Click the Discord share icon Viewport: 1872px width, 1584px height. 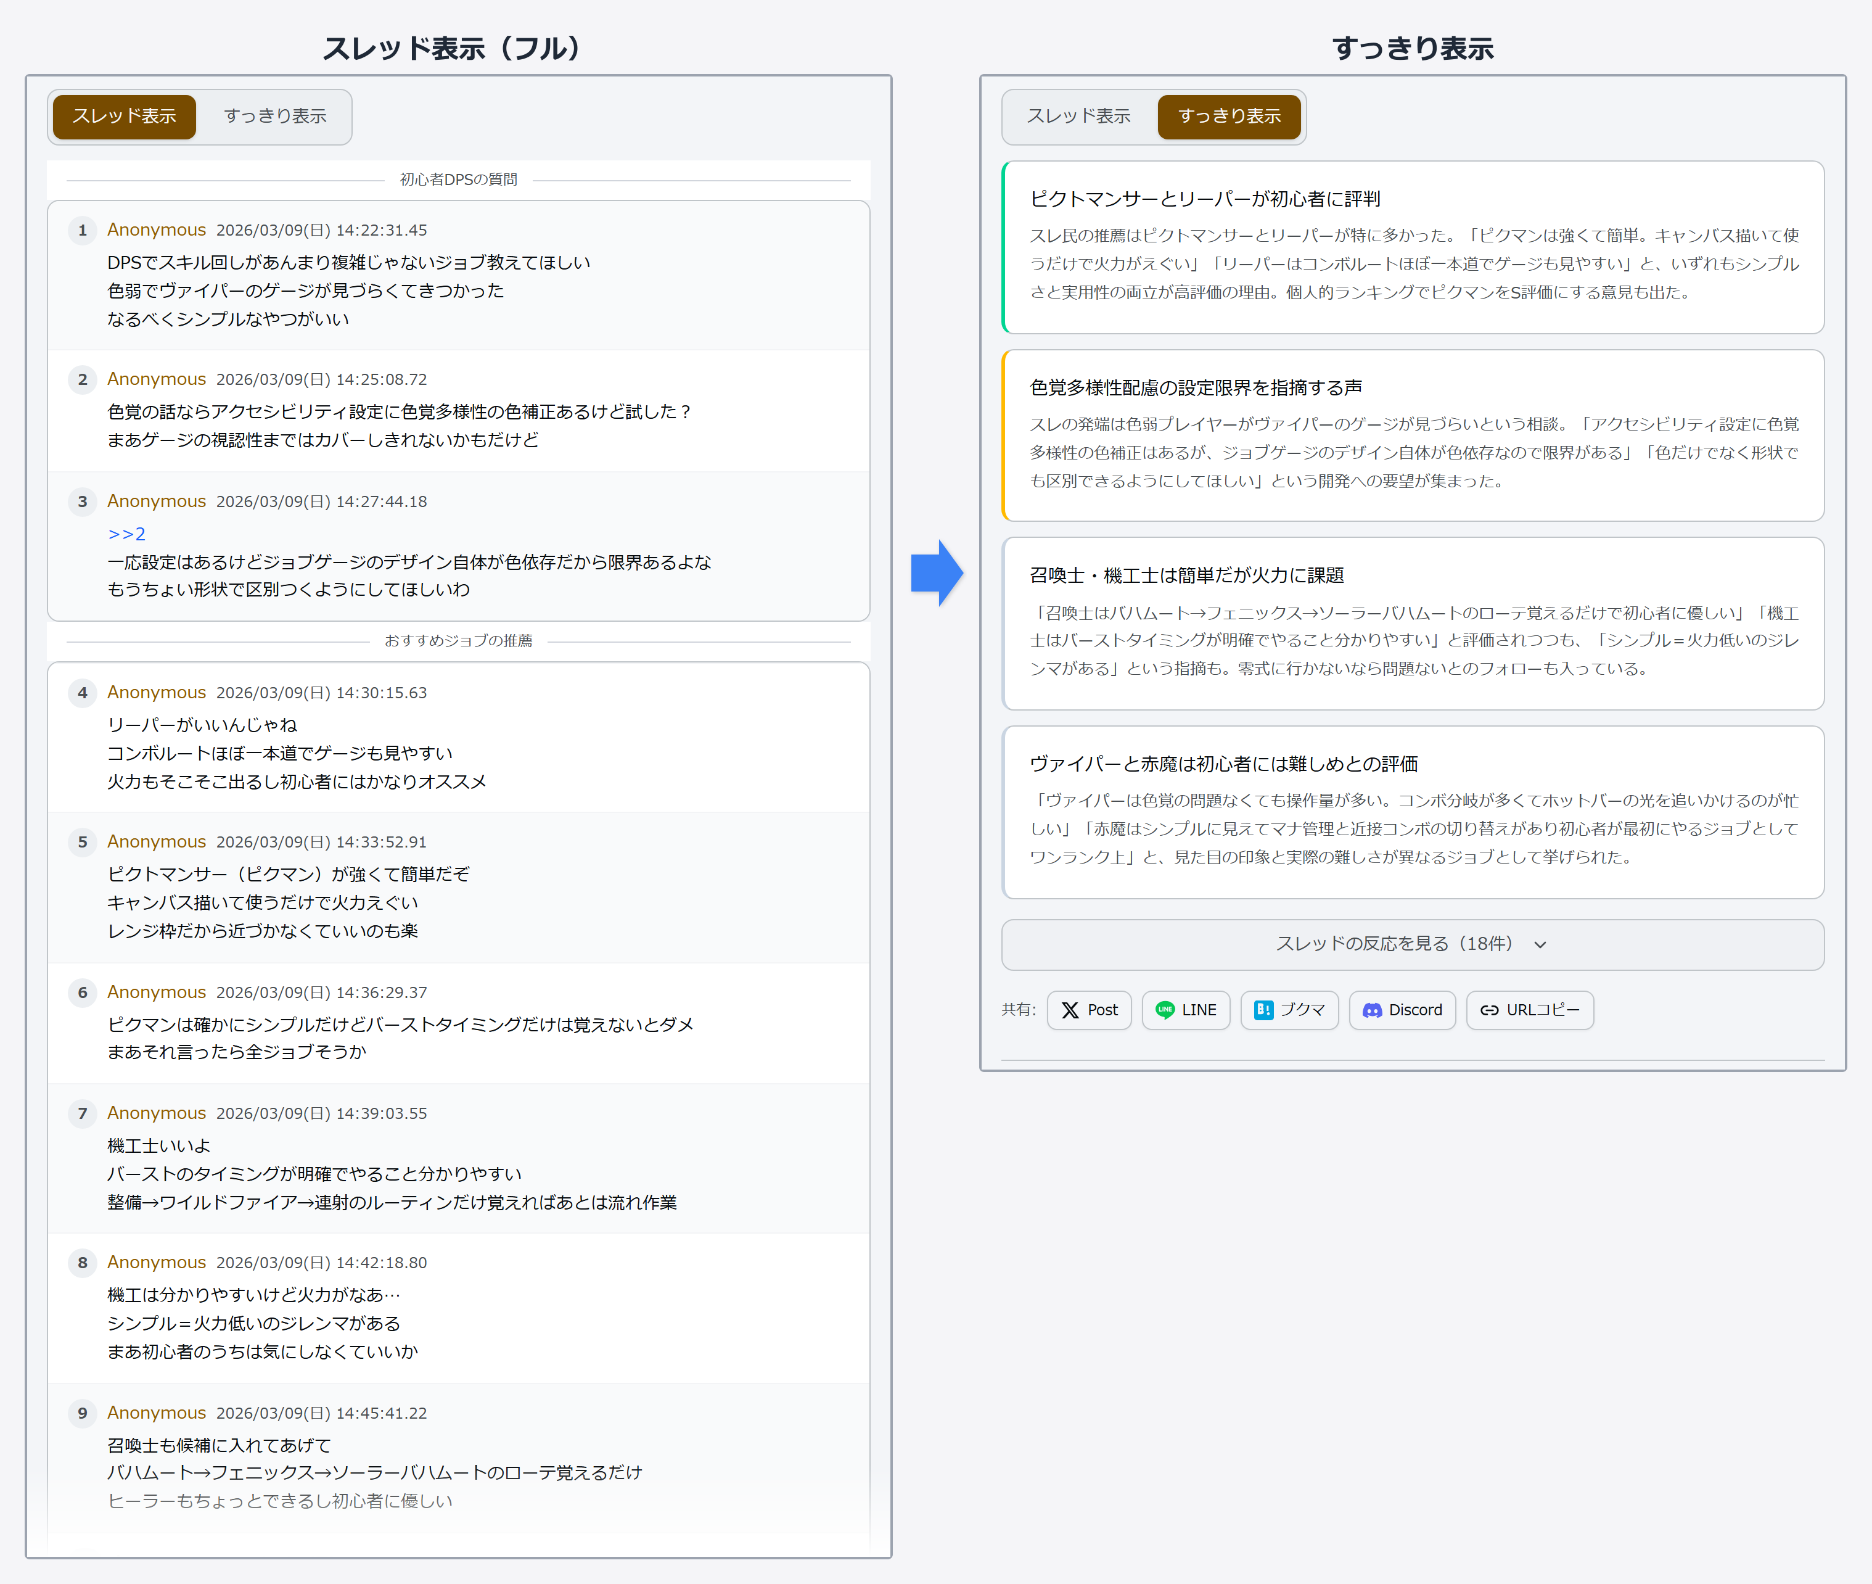tap(1372, 1010)
